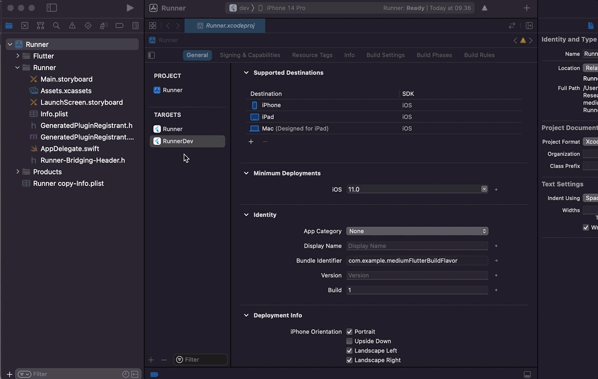Image resolution: width=598 pixels, height=379 pixels.
Task: Show recently modified files clock filter
Action: click(x=126, y=374)
